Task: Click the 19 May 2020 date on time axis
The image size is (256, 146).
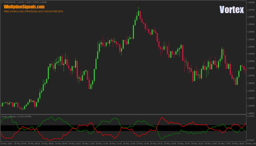Action: point(6,144)
